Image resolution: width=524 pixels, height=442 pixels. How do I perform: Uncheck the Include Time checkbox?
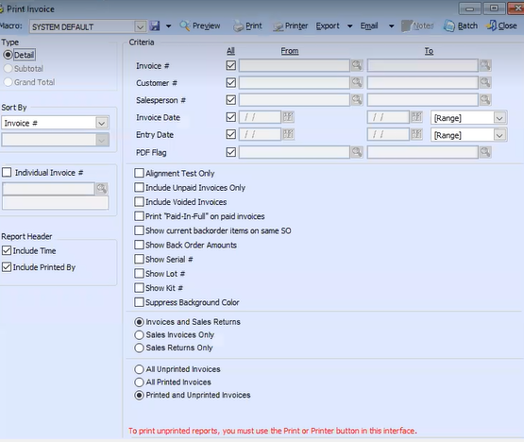(x=7, y=250)
